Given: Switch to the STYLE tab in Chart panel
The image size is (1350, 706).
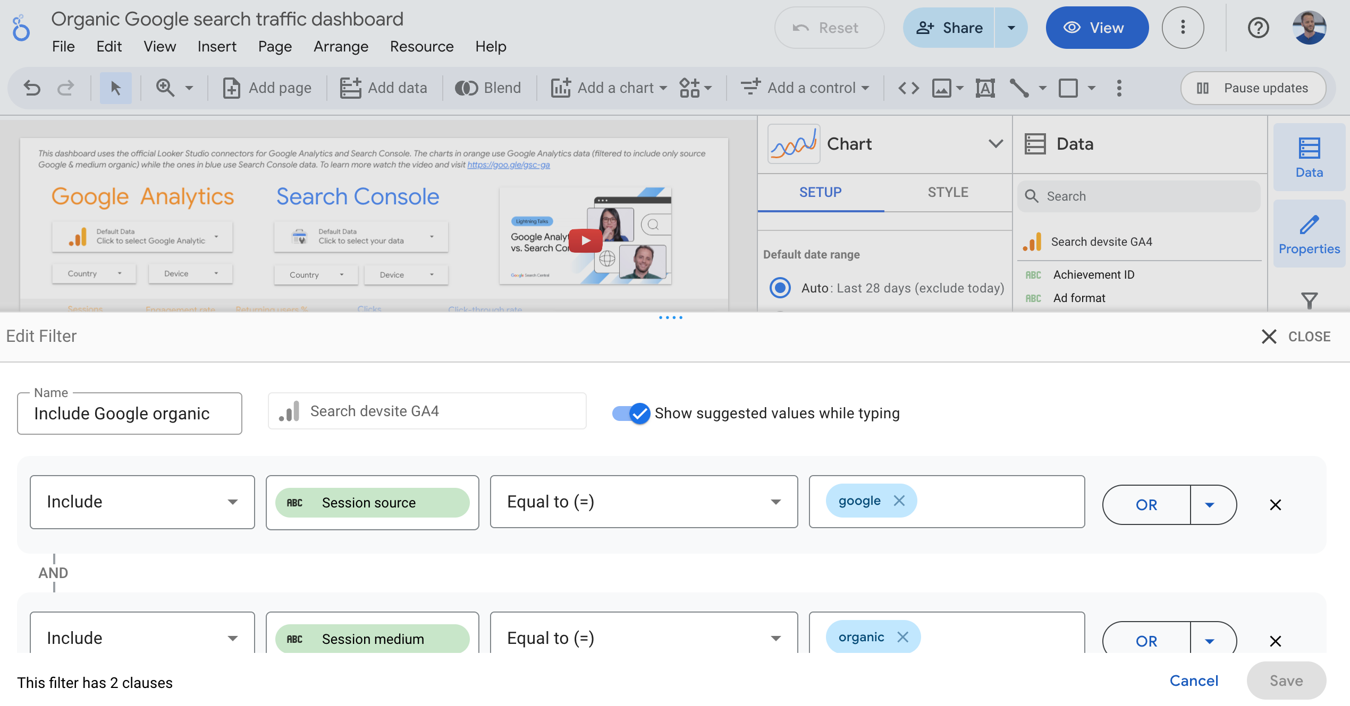Looking at the screenshot, I should 947,192.
